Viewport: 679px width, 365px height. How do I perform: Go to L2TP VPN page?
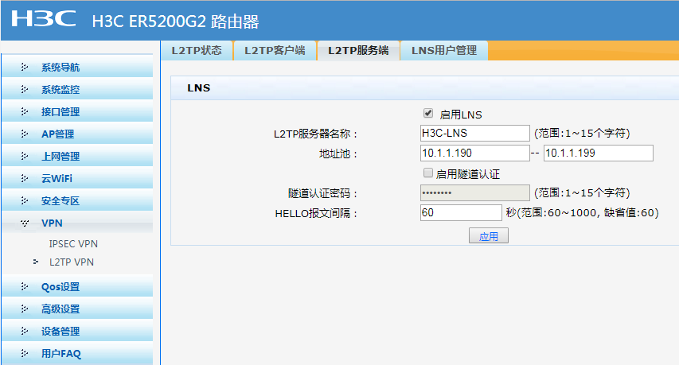72,262
